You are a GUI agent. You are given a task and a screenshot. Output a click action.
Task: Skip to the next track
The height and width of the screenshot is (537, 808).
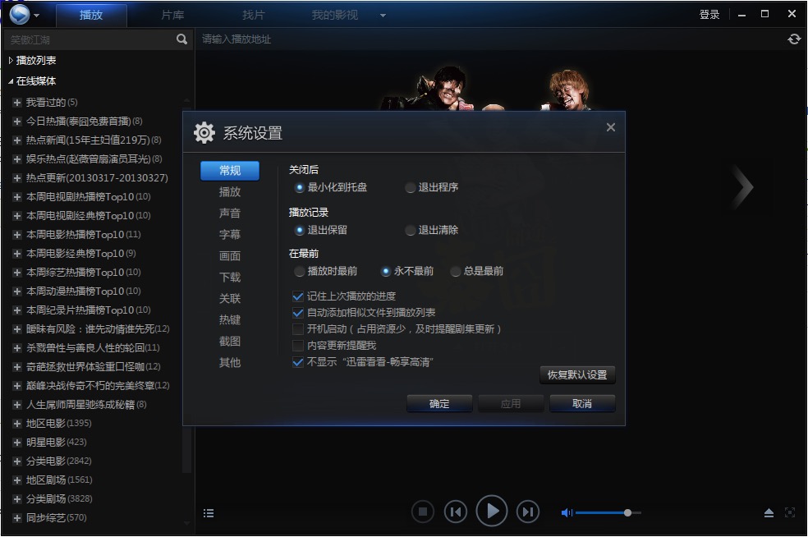pyautogui.click(x=528, y=512)
